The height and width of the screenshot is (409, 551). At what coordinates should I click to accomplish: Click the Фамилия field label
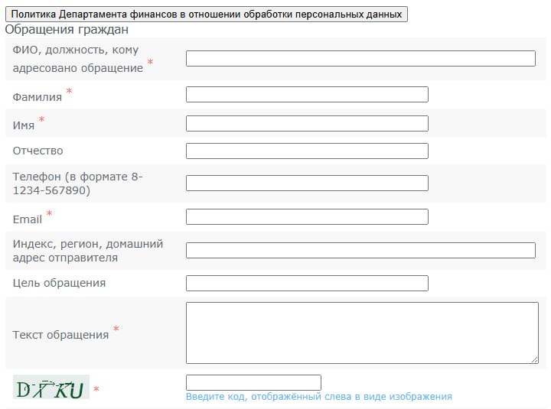click(x=37, y=97)
